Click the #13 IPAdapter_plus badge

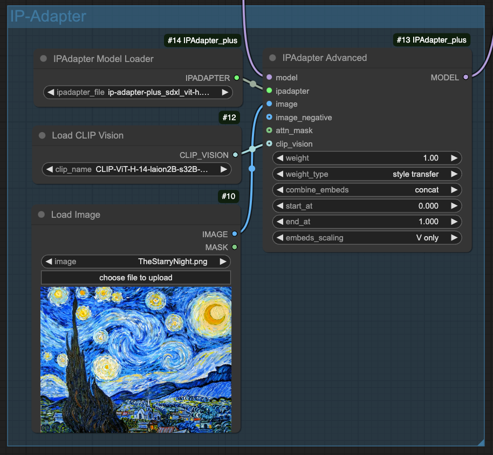coord(432,40)
